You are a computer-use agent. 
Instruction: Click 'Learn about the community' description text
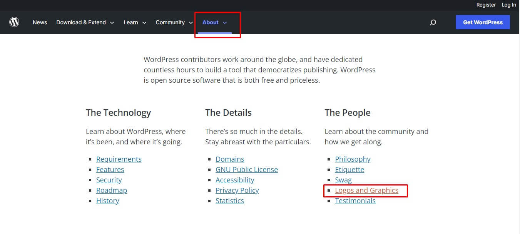pyautogui.click(x=376, y=137)
